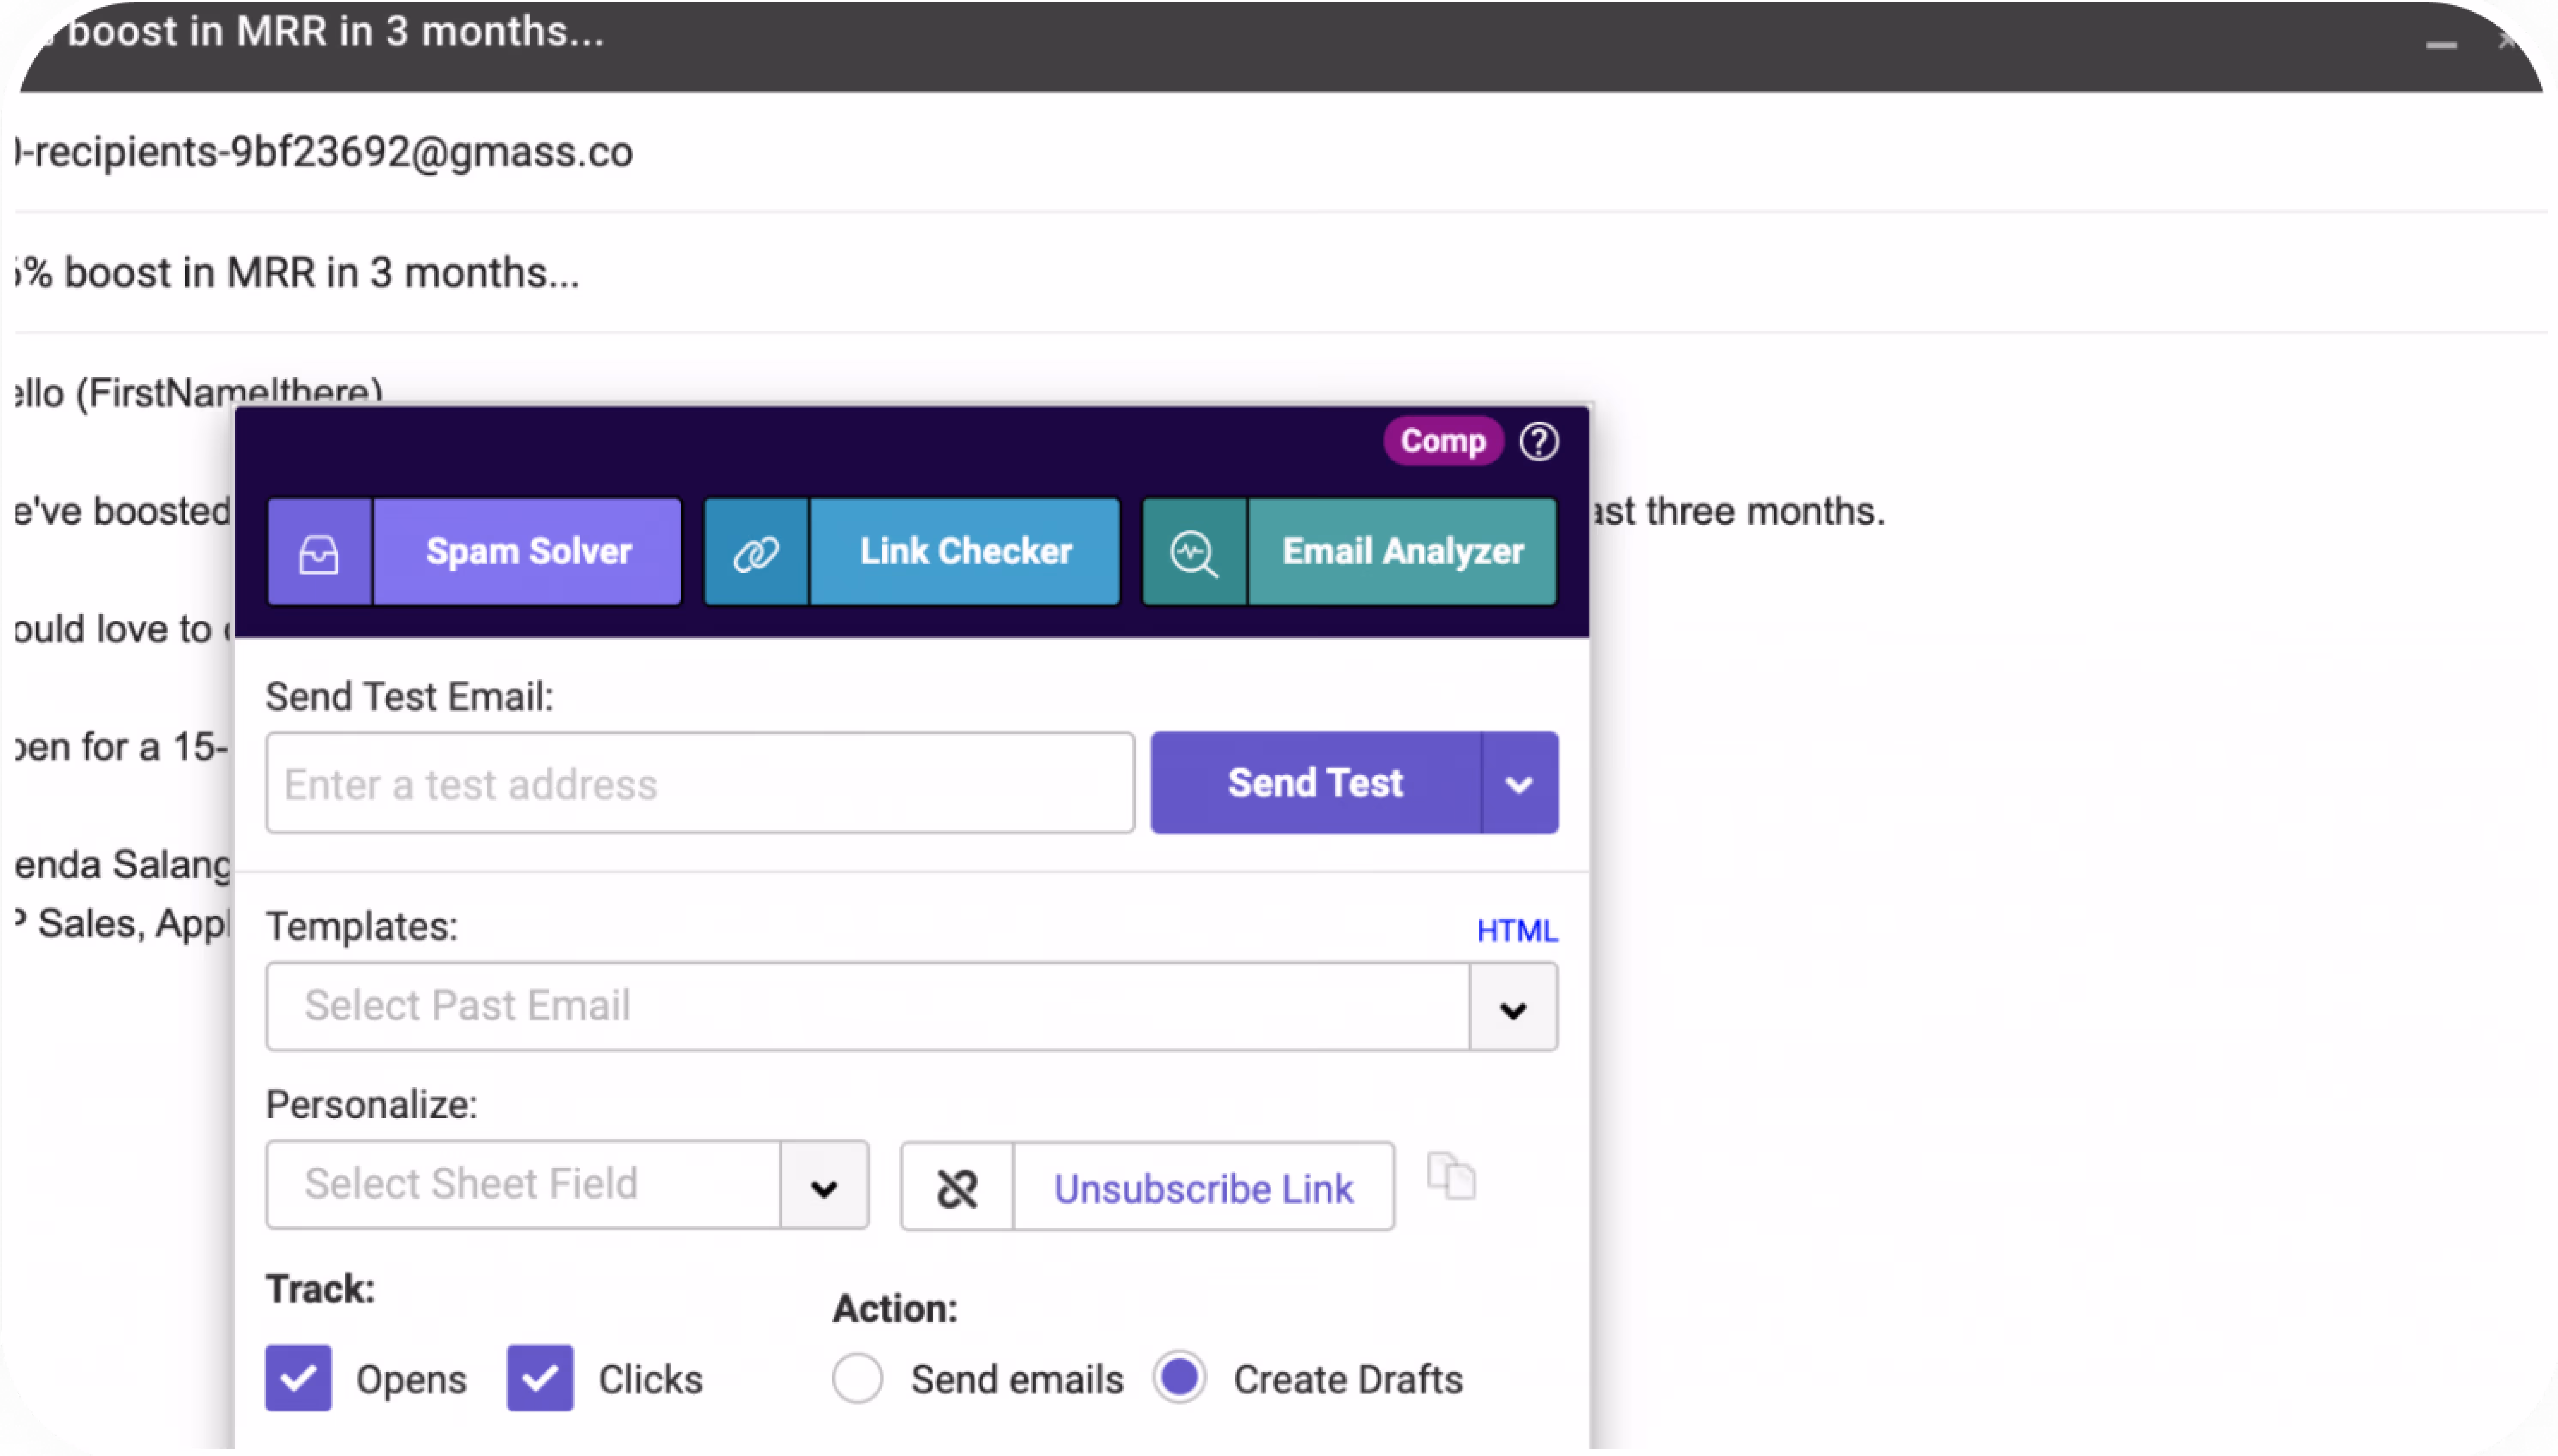
Task: Open the Spam Solver tool
Action: (528, 552)
